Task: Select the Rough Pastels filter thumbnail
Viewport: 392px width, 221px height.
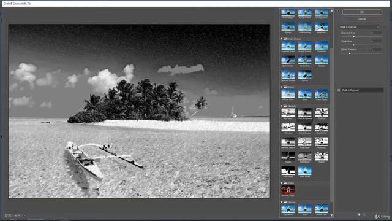Action: pos(305,13)
